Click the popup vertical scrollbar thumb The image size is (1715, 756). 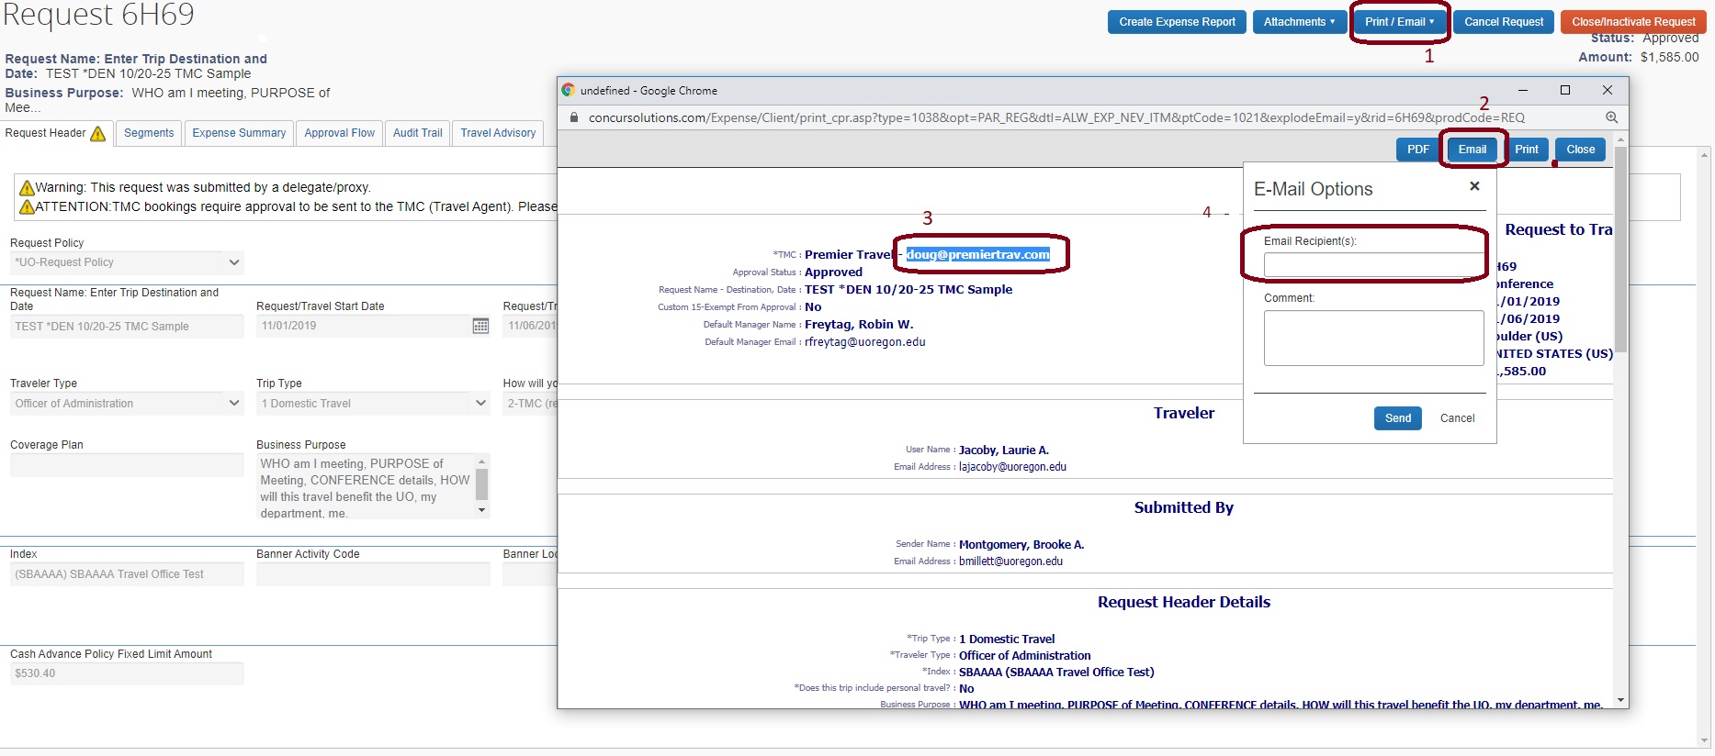[x=1621, y=248]
